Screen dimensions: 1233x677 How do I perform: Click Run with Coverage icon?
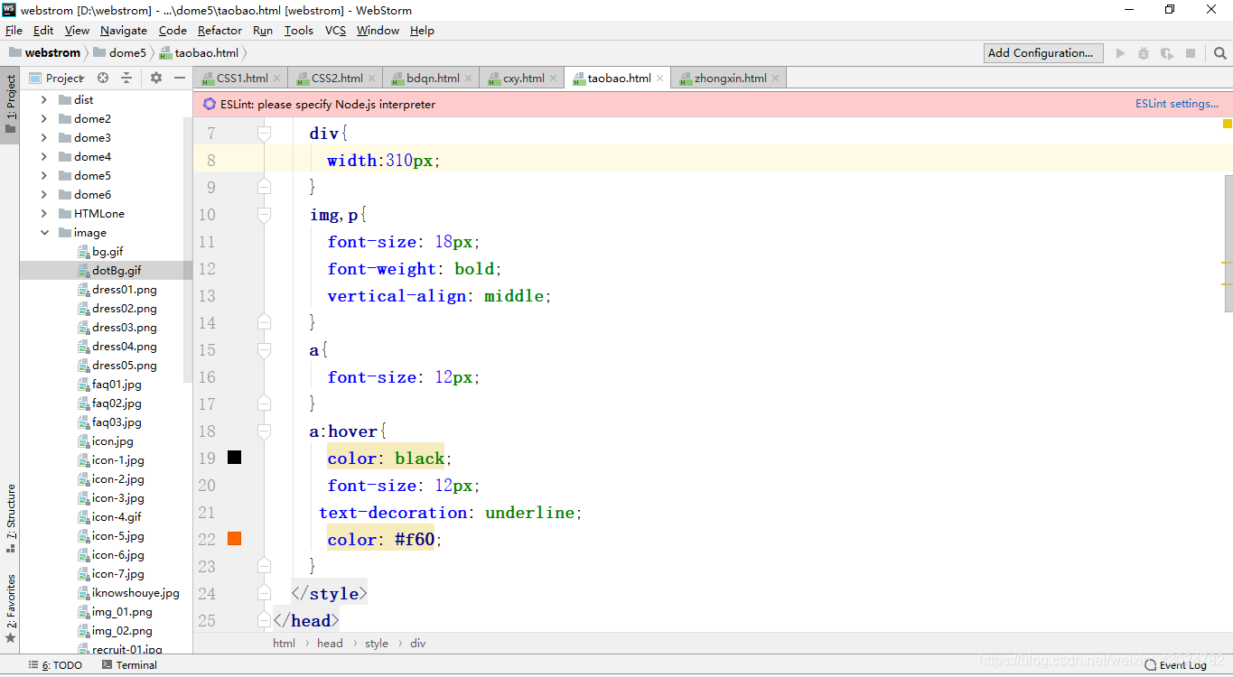(x=1167, y=53)
